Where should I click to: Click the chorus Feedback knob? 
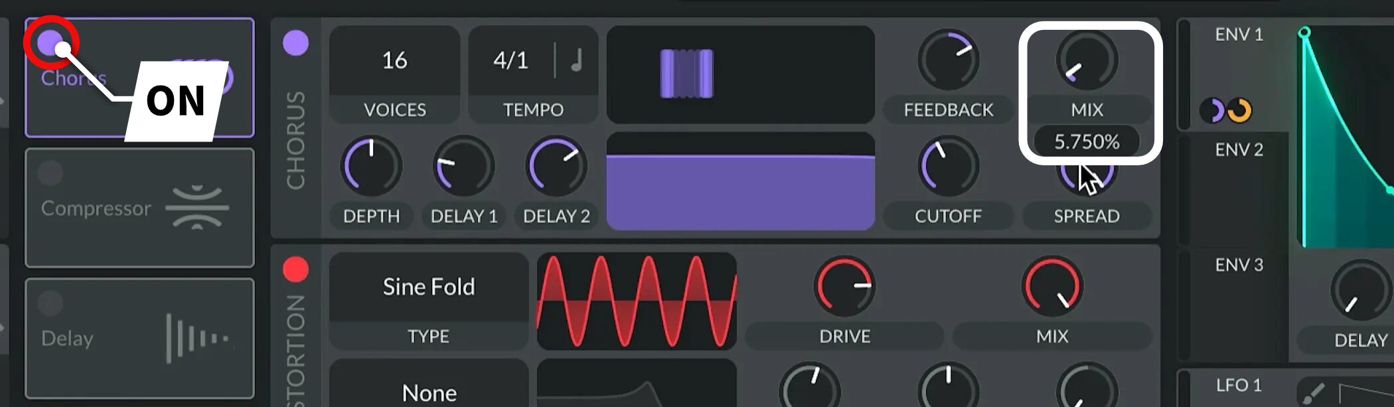point(948,60)
